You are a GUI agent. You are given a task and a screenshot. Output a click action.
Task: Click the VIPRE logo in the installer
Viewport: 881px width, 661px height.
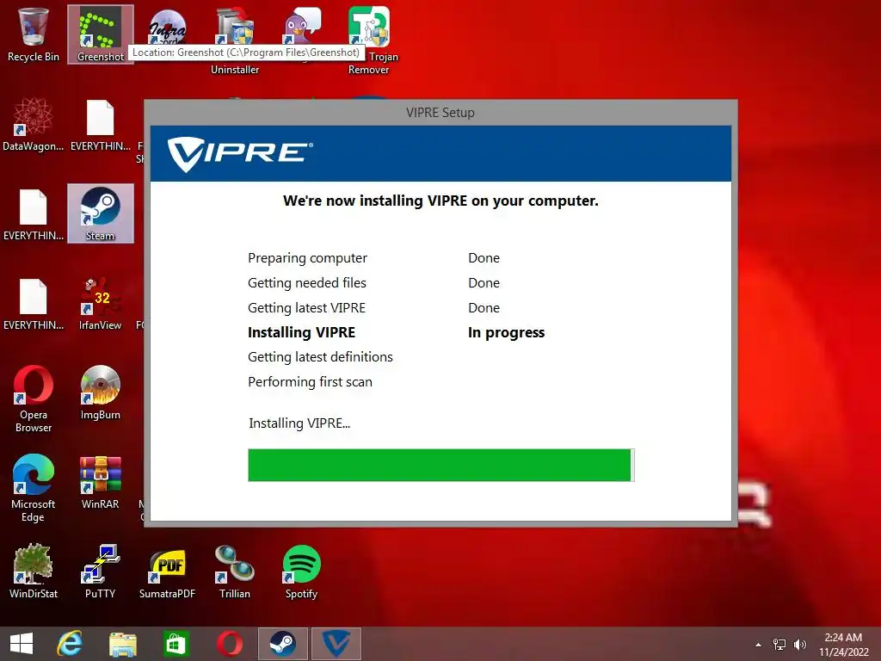[240, 153]
